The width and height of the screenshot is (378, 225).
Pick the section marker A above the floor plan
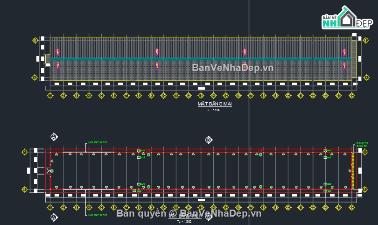point(54,137)
